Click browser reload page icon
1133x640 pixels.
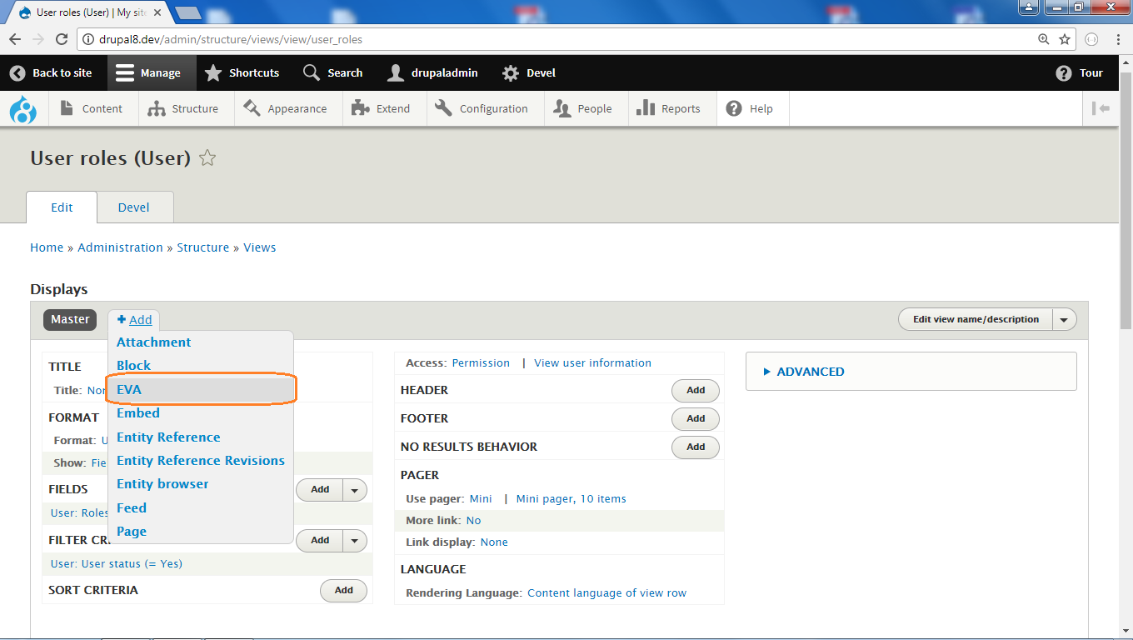coord(61,39)
